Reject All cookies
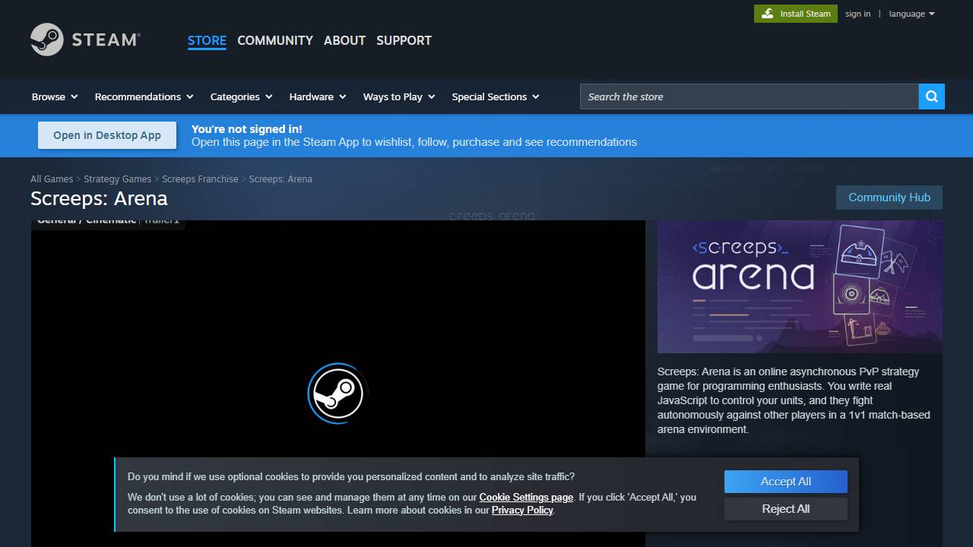The width and height of the screenshot is (973, 547). click(785, 509)
